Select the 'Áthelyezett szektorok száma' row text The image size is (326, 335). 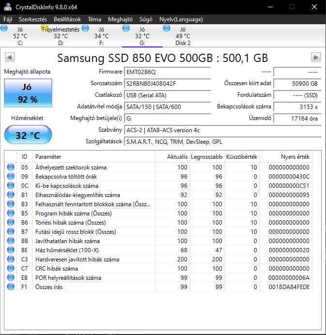pyautogui.click(x=71, y=167)
